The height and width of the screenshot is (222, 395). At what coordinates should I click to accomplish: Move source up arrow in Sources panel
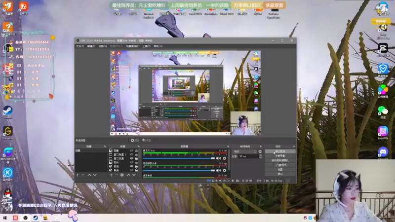(x=128, y=175)
